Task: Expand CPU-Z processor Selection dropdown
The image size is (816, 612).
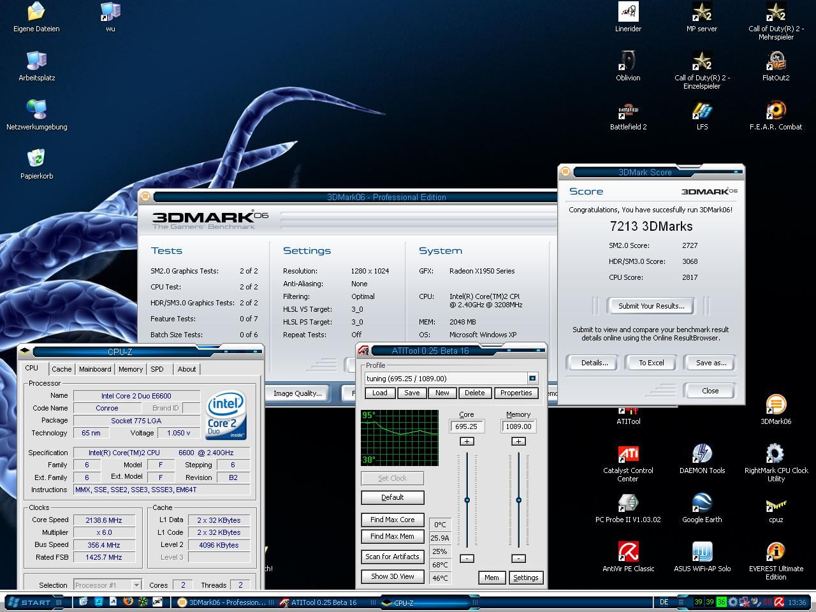Action: click(136, 585)
